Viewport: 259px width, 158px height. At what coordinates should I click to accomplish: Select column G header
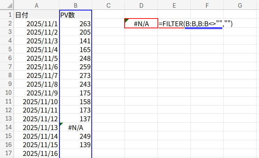point(240,5)
